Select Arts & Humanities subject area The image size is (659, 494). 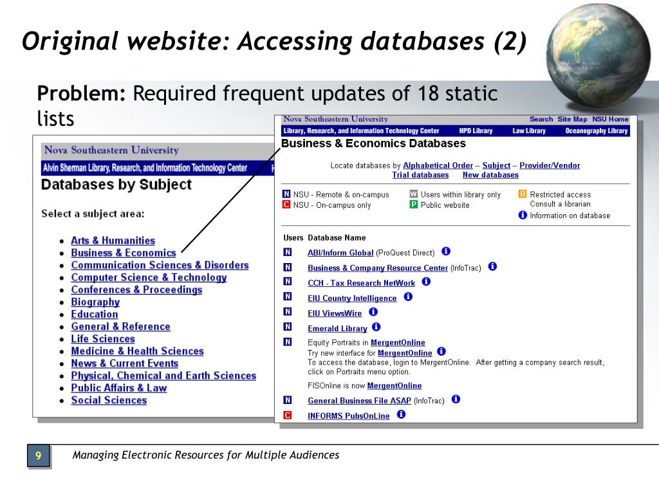113,241
